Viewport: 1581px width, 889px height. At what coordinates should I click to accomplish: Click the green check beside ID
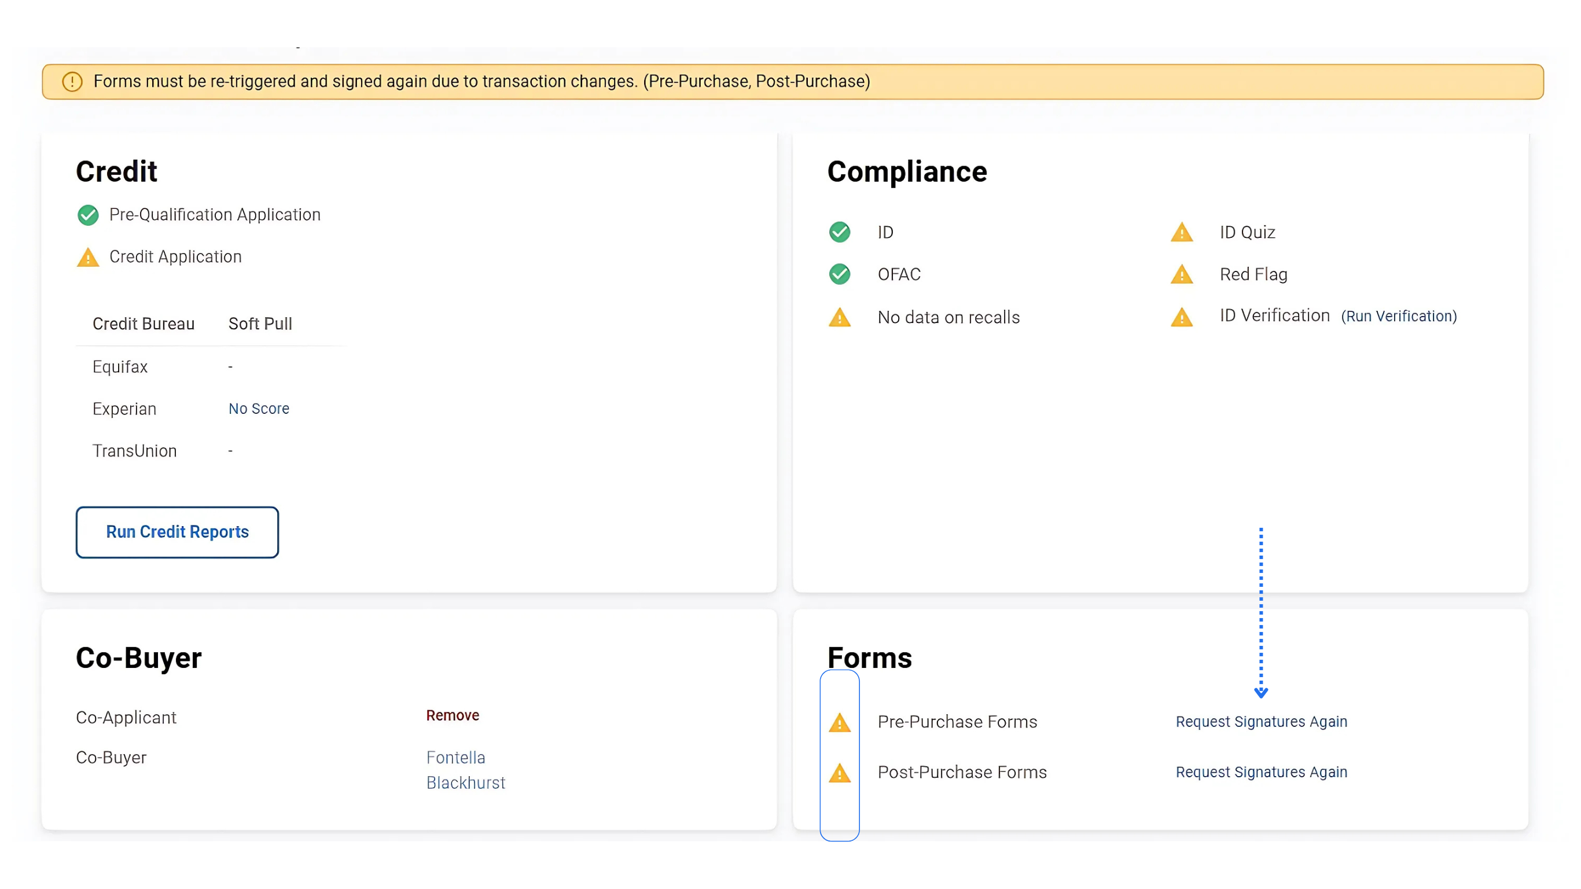(x=839, y=232)
